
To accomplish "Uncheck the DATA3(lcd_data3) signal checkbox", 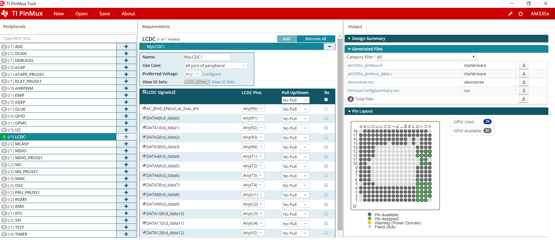I will 144,146.
